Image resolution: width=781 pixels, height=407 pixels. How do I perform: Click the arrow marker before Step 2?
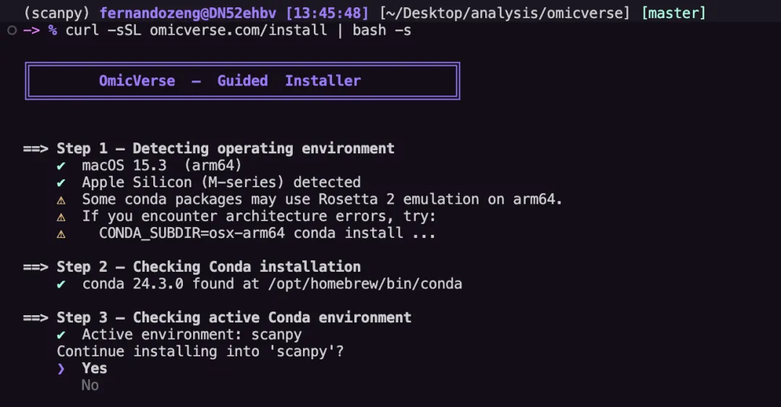[x=35, y=267]
